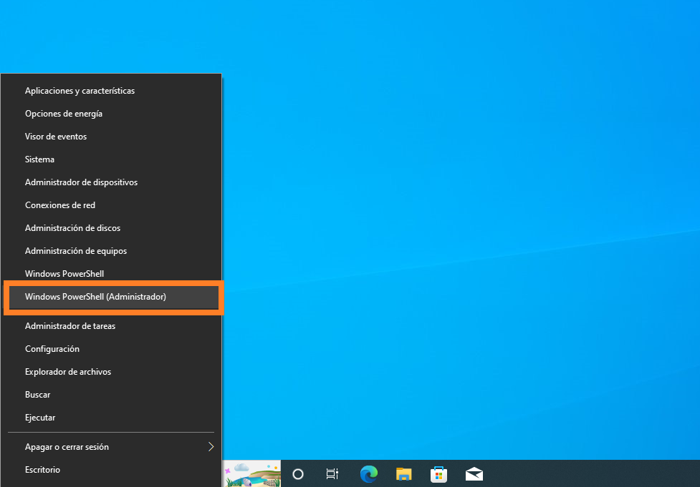Viewport: 700px width, 487px height.
Task: Click Configuración in the menu
Action: 52,349
